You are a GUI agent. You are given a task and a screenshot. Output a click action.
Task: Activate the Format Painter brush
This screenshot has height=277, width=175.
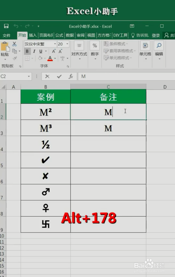click(15, 58)
